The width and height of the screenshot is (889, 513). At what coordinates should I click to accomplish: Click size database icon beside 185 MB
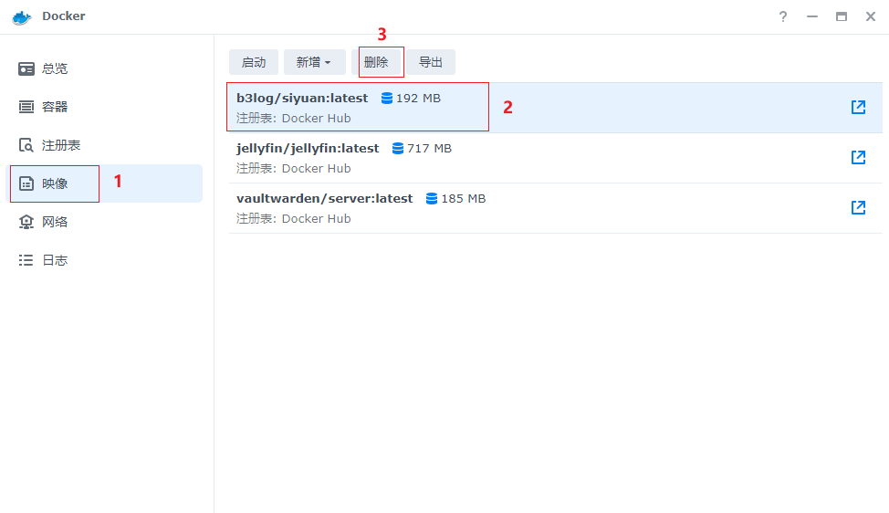[x=432, y=198]
